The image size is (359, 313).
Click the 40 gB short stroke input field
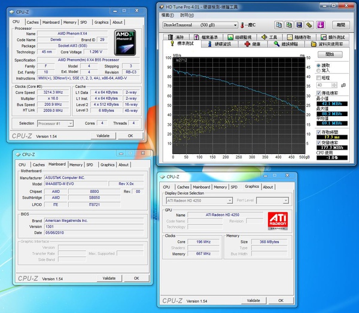[x=324, y=85]
